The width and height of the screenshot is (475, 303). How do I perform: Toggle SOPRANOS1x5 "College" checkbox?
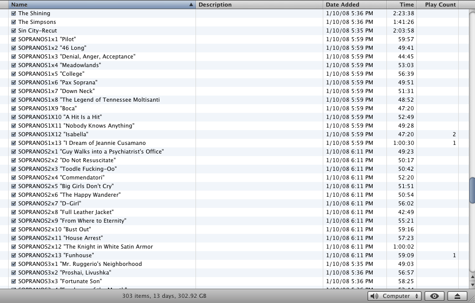(14, 74)
